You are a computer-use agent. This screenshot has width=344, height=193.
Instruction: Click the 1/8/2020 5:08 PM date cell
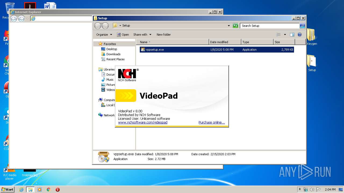point(222,50)
